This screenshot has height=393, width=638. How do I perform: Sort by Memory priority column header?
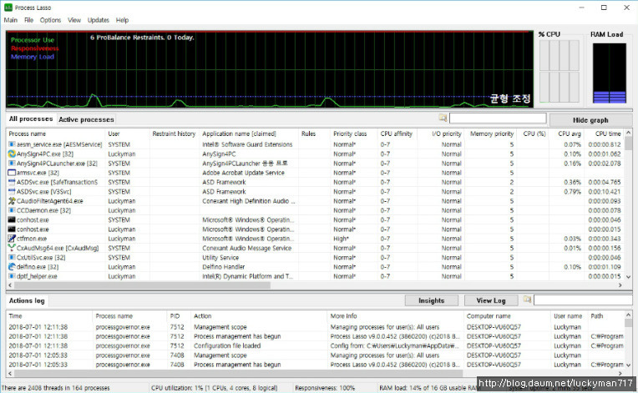click(491, 134)
